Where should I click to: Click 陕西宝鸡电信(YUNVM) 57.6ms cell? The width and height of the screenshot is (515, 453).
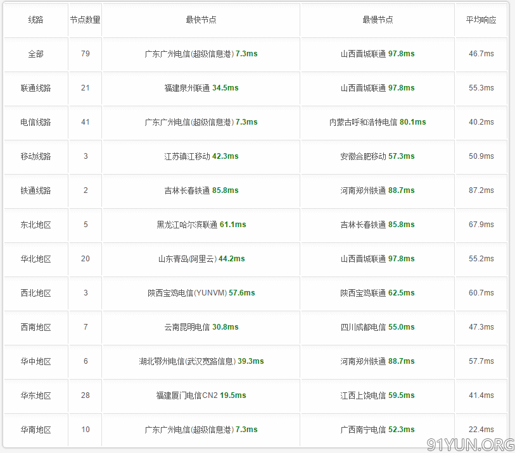point(201,292)
